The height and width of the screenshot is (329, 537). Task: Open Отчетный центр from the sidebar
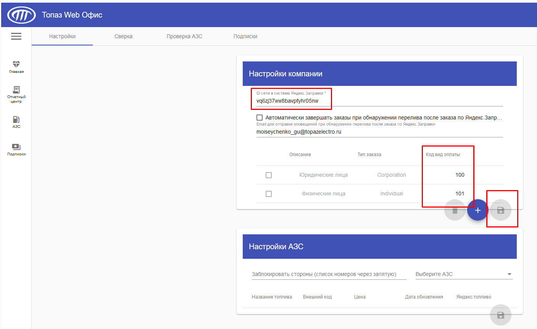pyautogui.click(x=16, y=94)
